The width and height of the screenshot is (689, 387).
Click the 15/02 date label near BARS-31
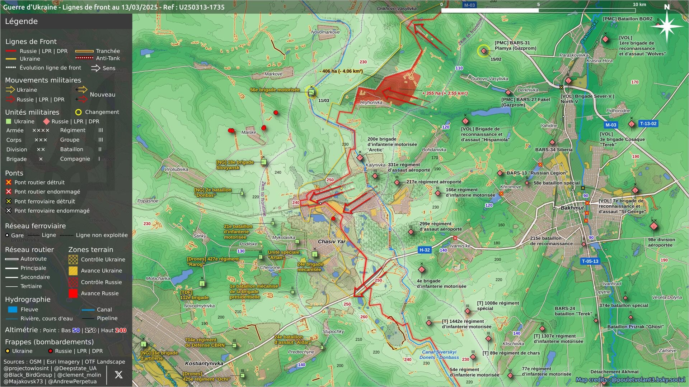(496, 59)
